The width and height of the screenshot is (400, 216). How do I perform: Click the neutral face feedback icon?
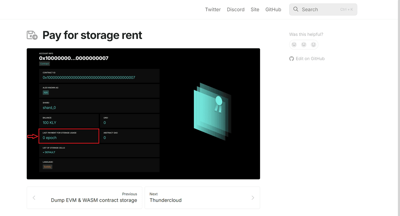pos(304,44)
